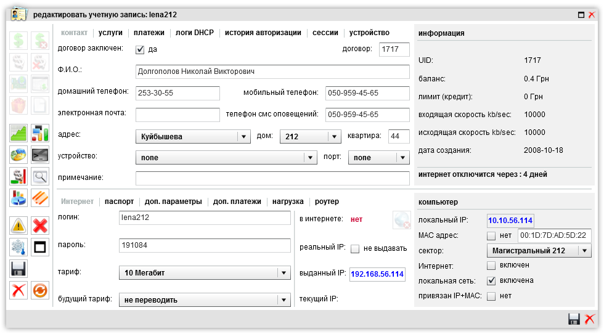This screenshot has height=334, width=604.
Task: Open the address street dropdown Куйбышева
Action: click(192, 137)
